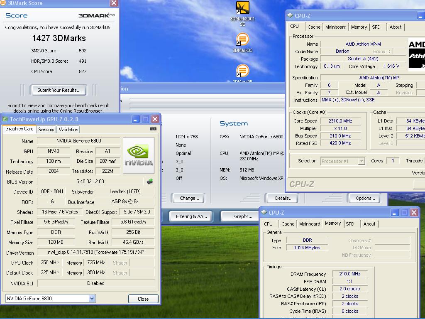Open About tab in upper CPU-Z window
Viewport: 425px width, 319px height.
coord(395,27)
